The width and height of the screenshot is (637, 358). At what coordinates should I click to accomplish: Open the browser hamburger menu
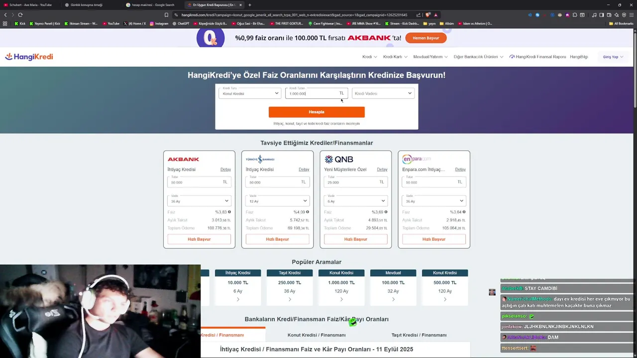pyautogui.click(x=632, y=15)
